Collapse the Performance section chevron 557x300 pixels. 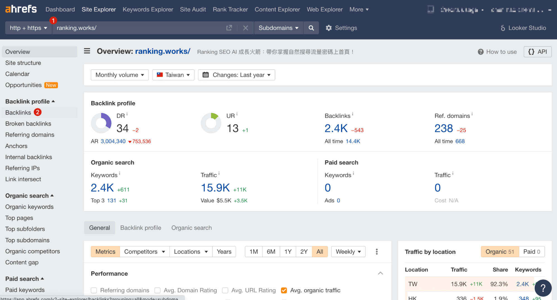coord(380,274)
